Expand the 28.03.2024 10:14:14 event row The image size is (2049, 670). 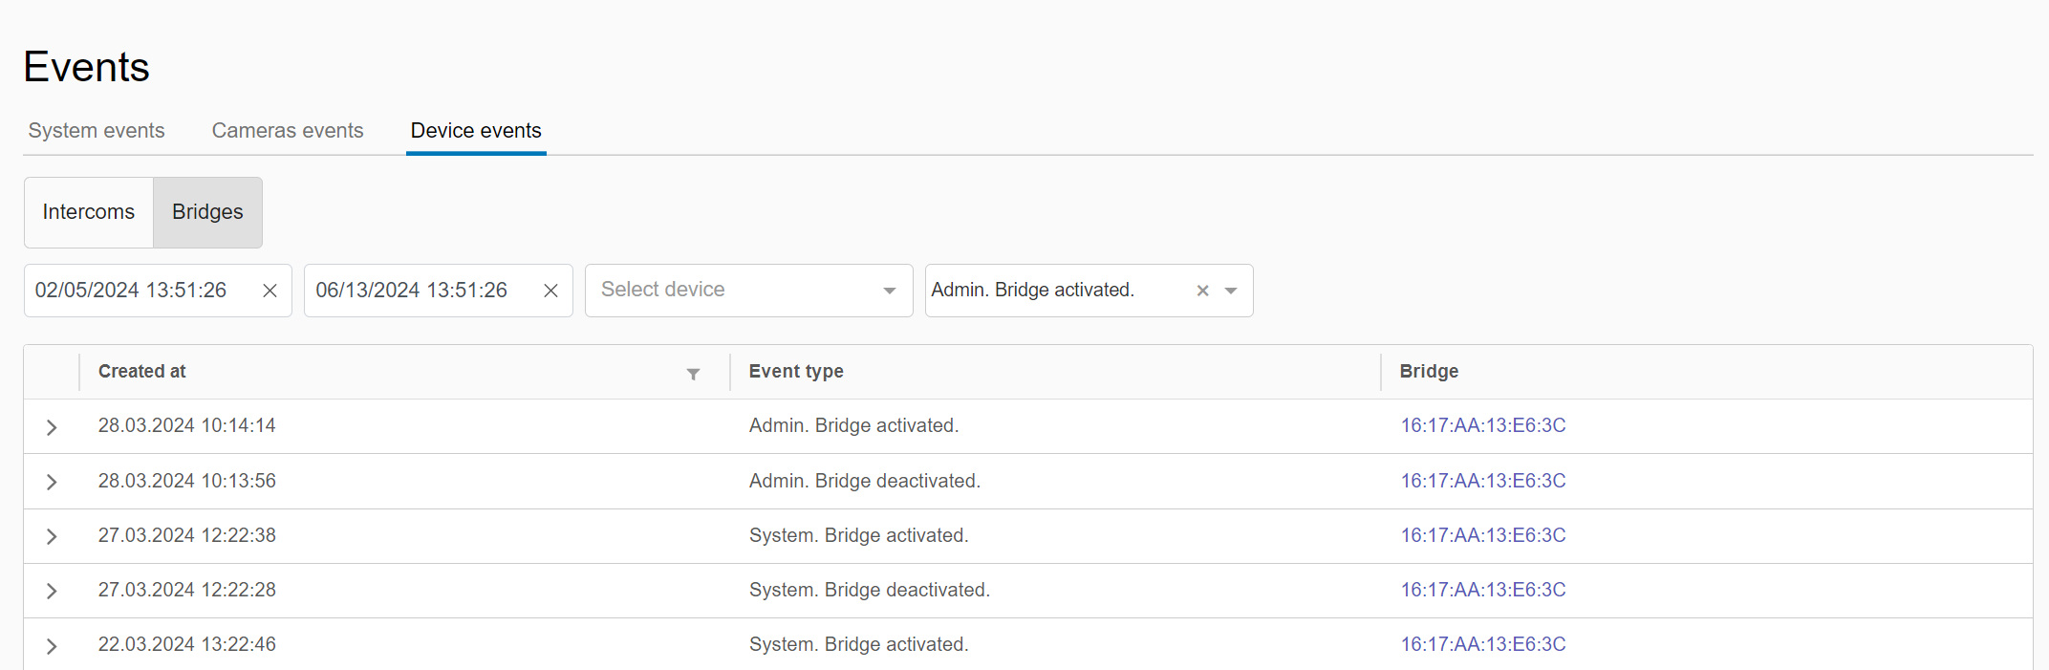(x=52, y=427)
